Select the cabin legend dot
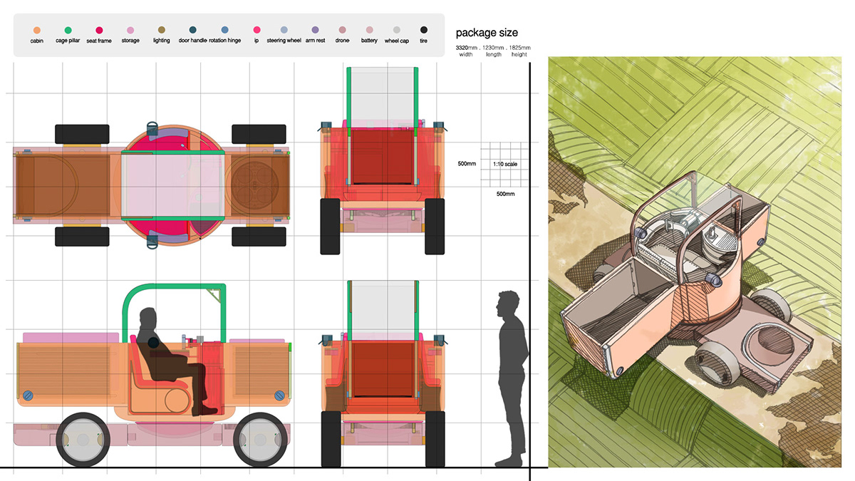This screenshot has height=481, width=855. pos(36,29)
